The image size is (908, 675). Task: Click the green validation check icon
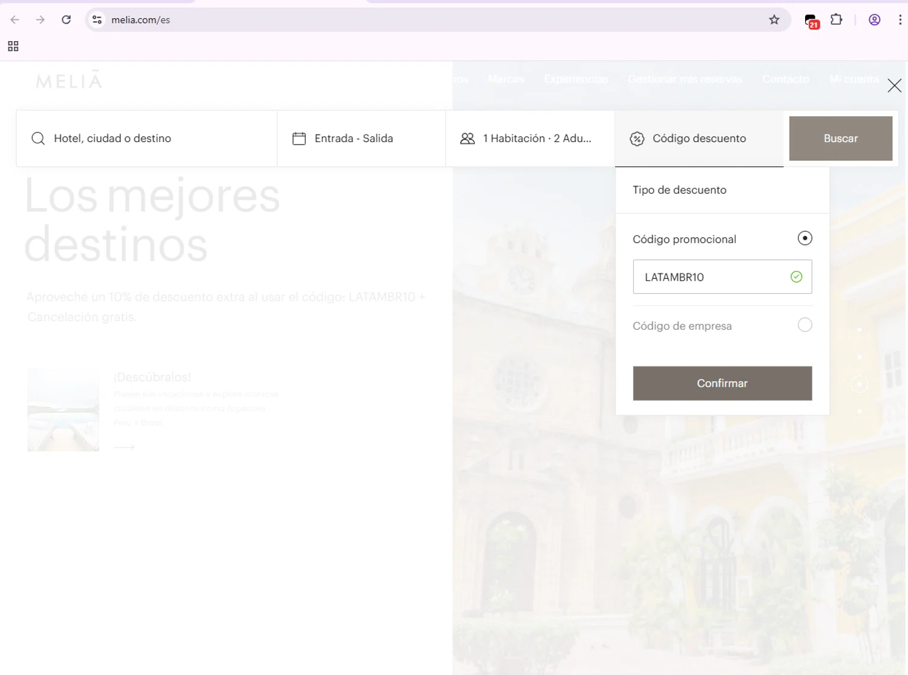[797, 276]
